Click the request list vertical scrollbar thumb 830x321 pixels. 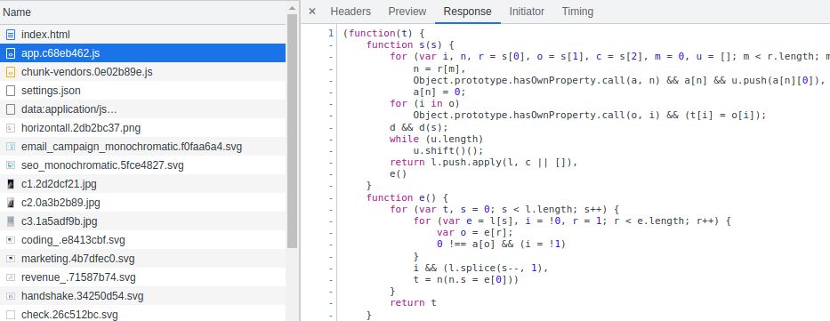point(292,131)
